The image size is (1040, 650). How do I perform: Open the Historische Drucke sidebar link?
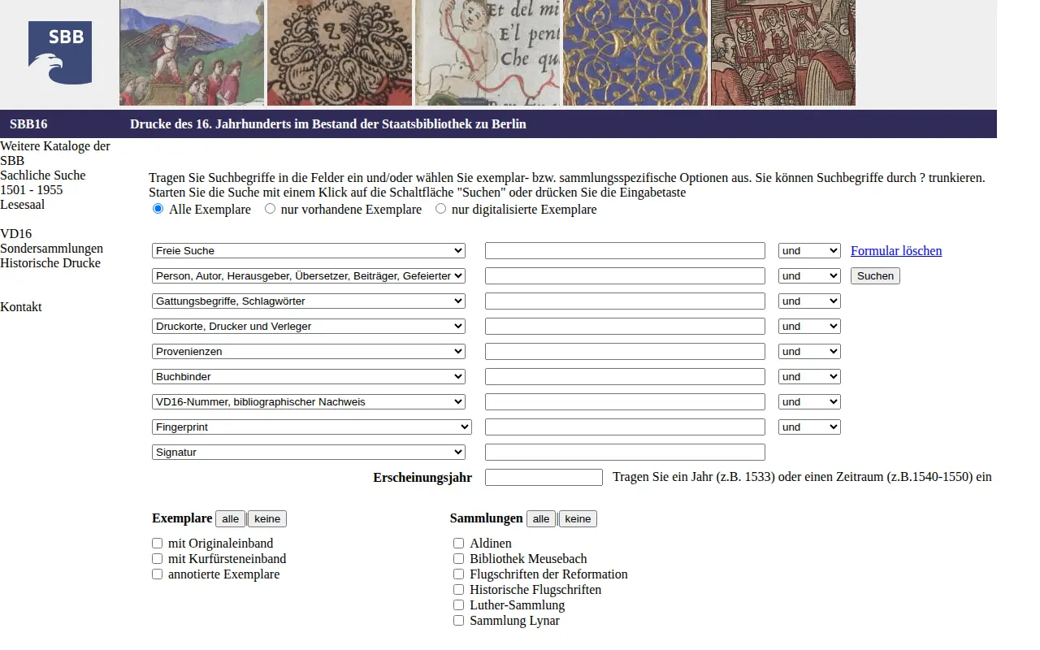50,263
